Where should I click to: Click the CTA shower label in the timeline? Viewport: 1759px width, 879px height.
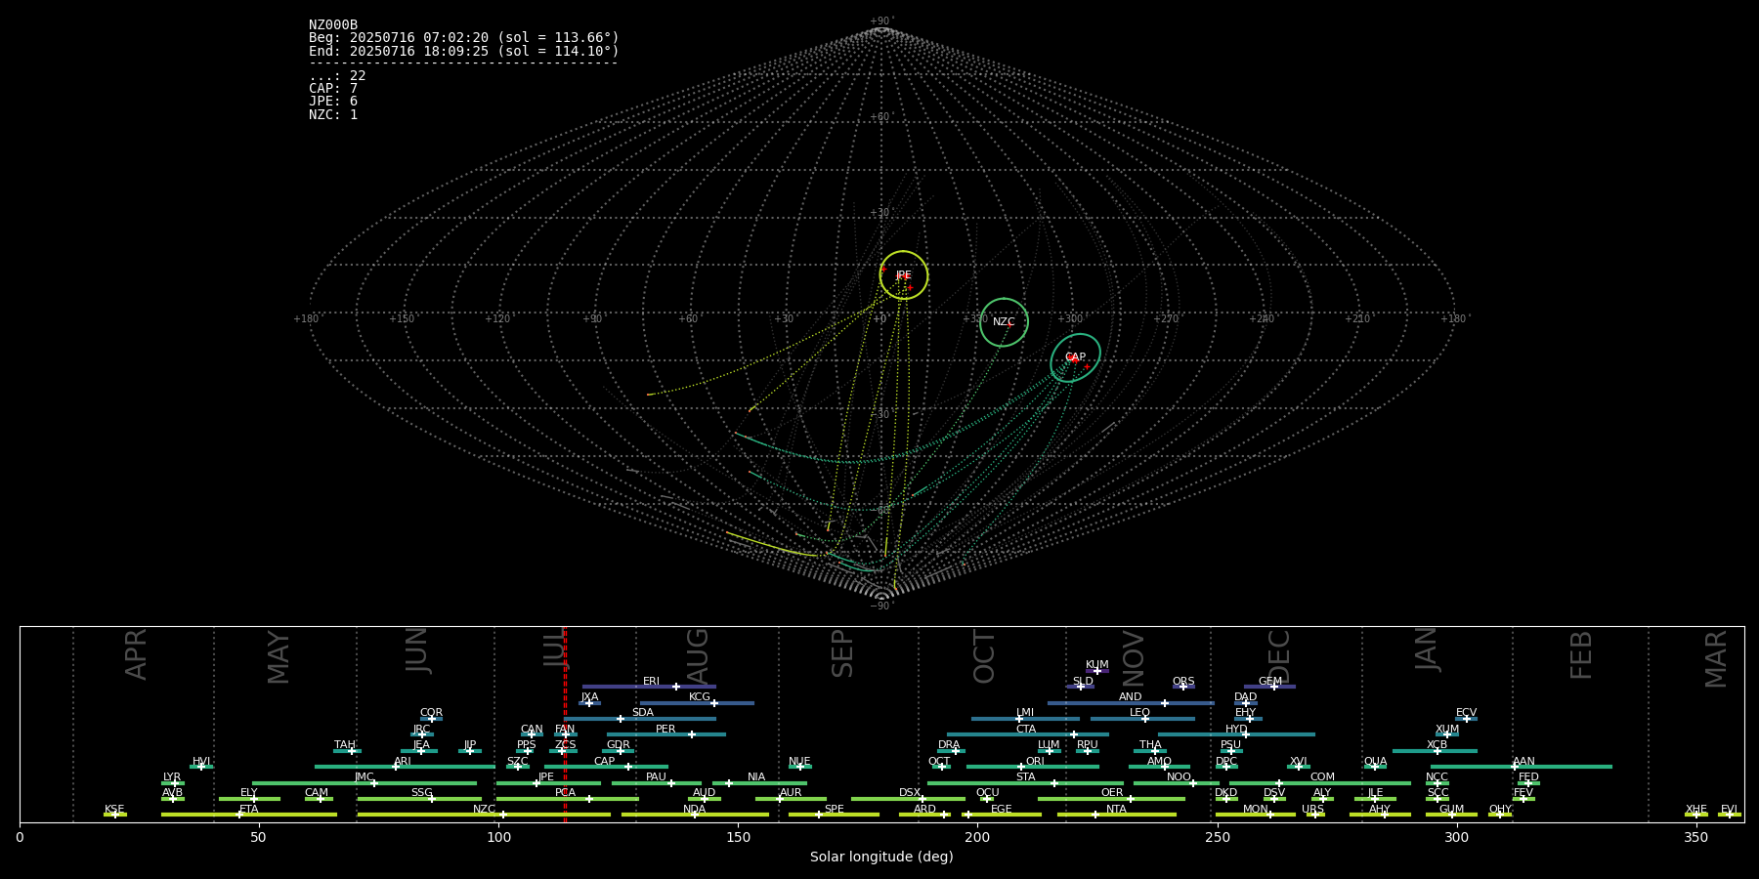pos(1025,729)
